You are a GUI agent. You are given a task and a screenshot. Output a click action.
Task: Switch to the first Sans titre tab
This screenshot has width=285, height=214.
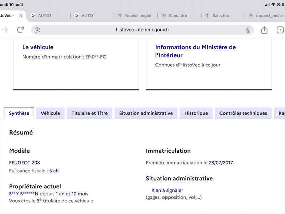pyautogui.click(x=179, y=16)
